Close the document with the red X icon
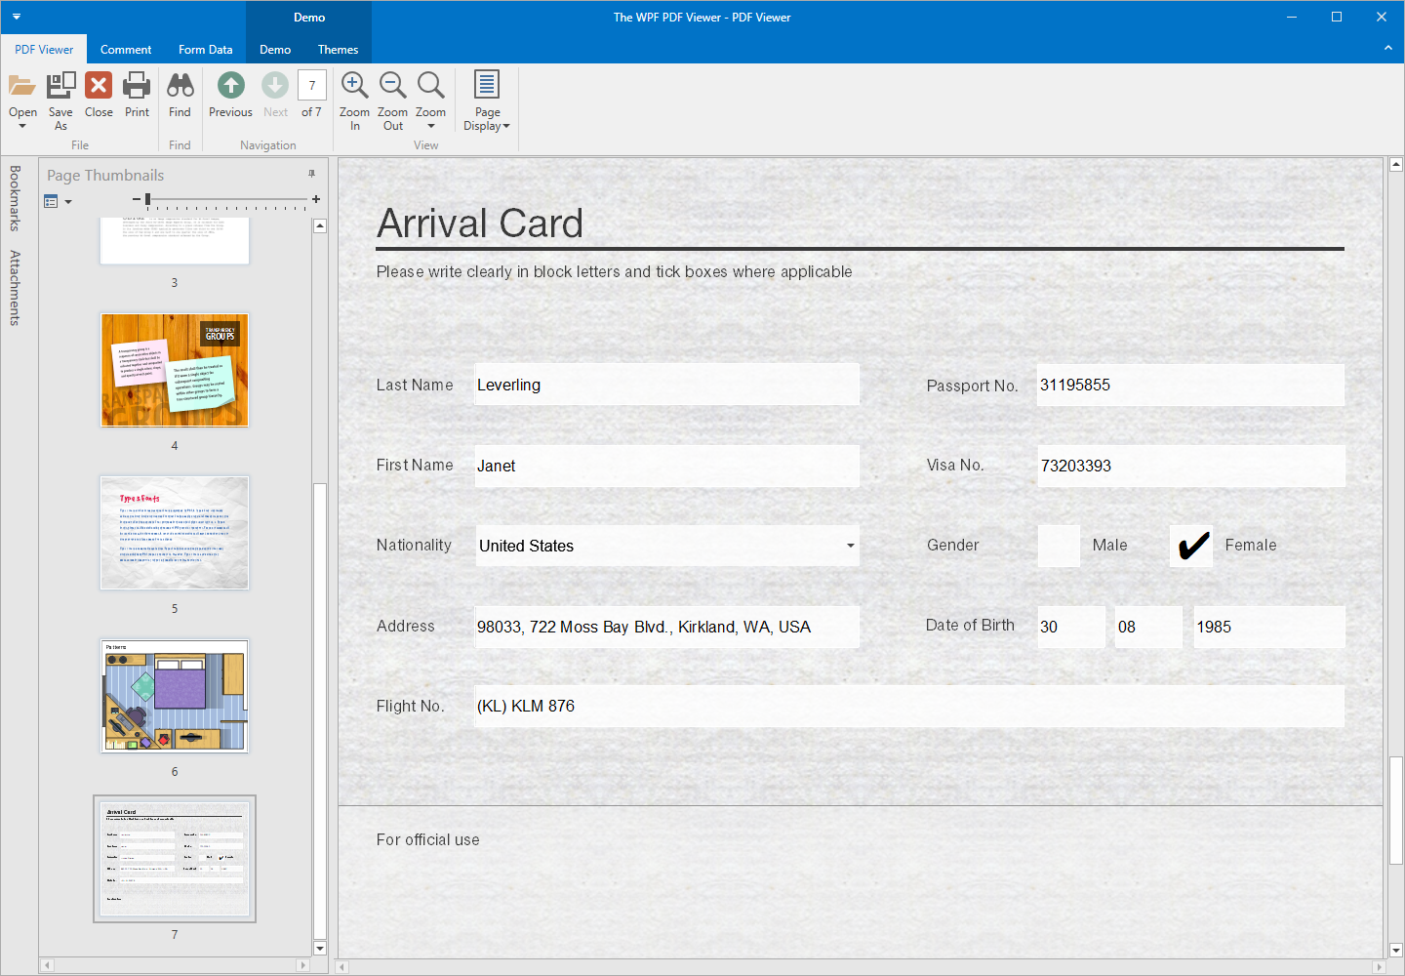1405x976 pixels. click(99, 87)
